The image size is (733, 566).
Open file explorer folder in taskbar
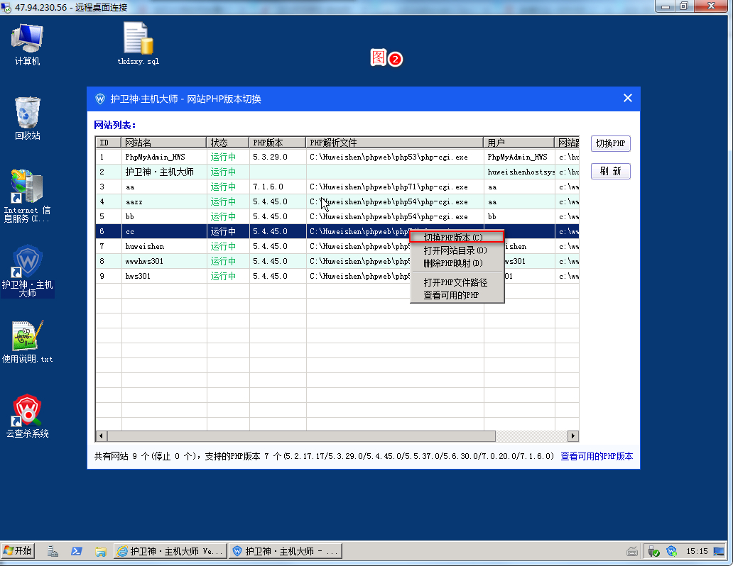[x=100, y=551]
